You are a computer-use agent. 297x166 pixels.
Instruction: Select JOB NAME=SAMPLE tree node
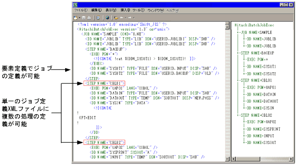(256, 33)
